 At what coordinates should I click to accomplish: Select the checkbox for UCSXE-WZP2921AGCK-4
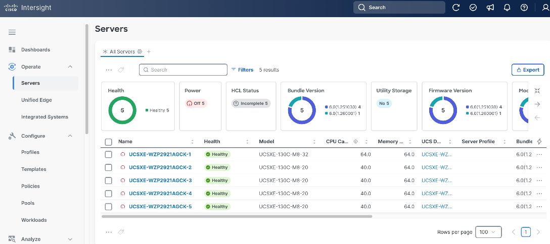point(108,194)
